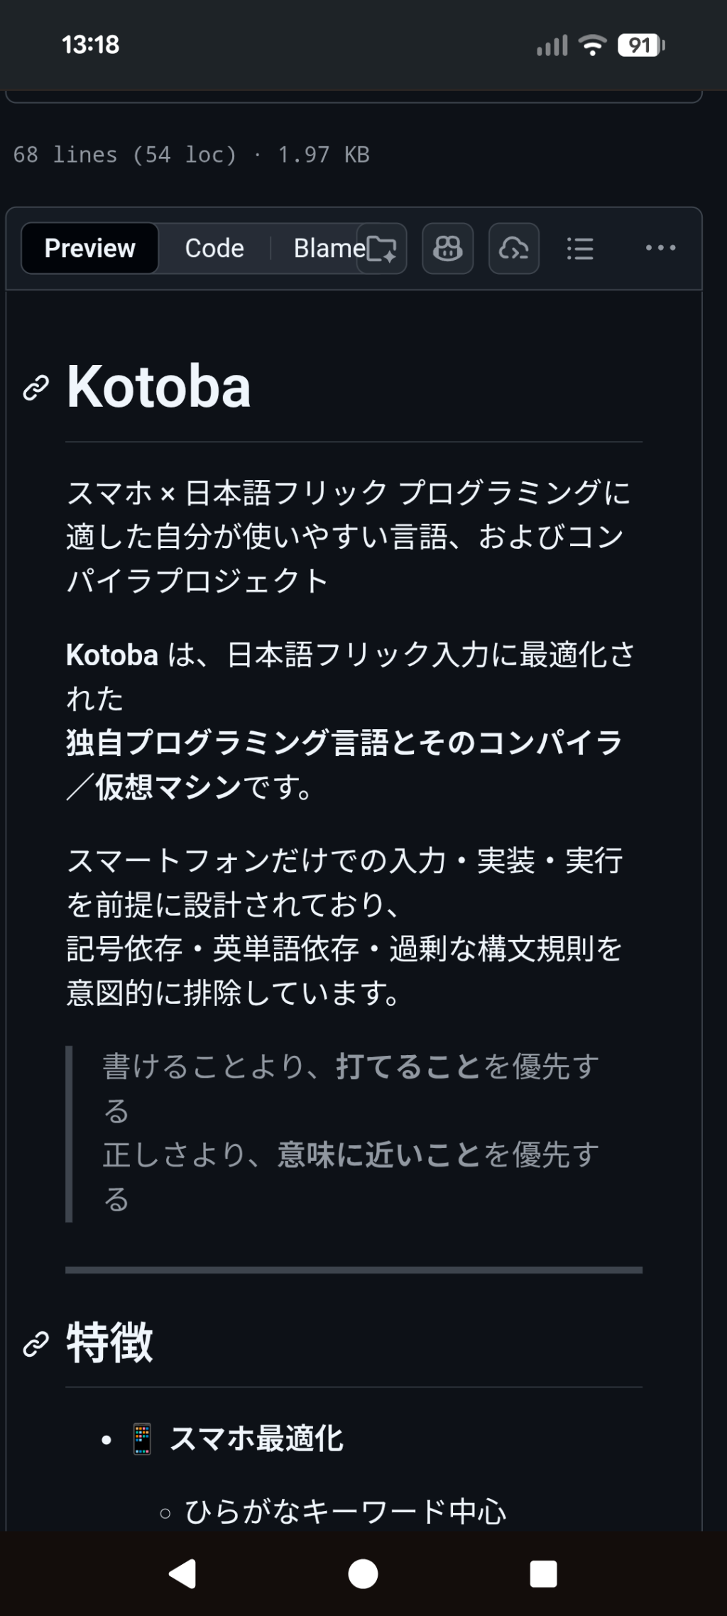Screen dimensions: 727x1616
Task: Click the Kotoba main heading
Action: (x=158, y=387)
